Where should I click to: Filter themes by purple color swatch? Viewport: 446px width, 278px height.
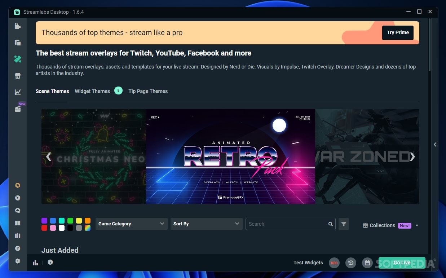click(44, 221)
